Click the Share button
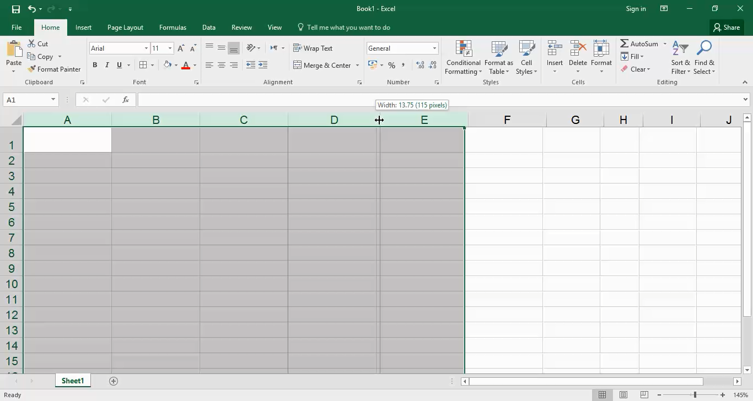Viewport: 753px width, 401px height. click(x=726, y=28)
